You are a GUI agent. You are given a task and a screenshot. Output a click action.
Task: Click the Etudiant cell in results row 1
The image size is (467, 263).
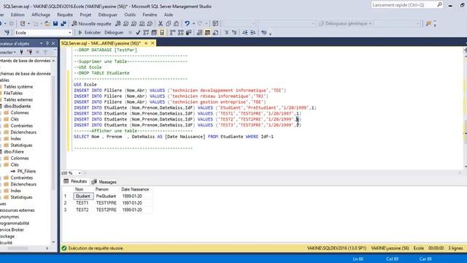point(83,197)
